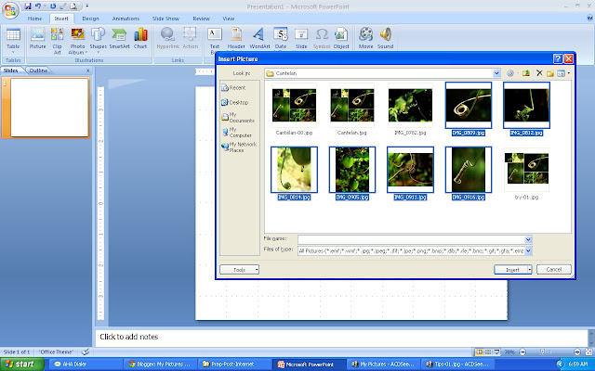Go up one folder level in dialog

tap(526, 73)
